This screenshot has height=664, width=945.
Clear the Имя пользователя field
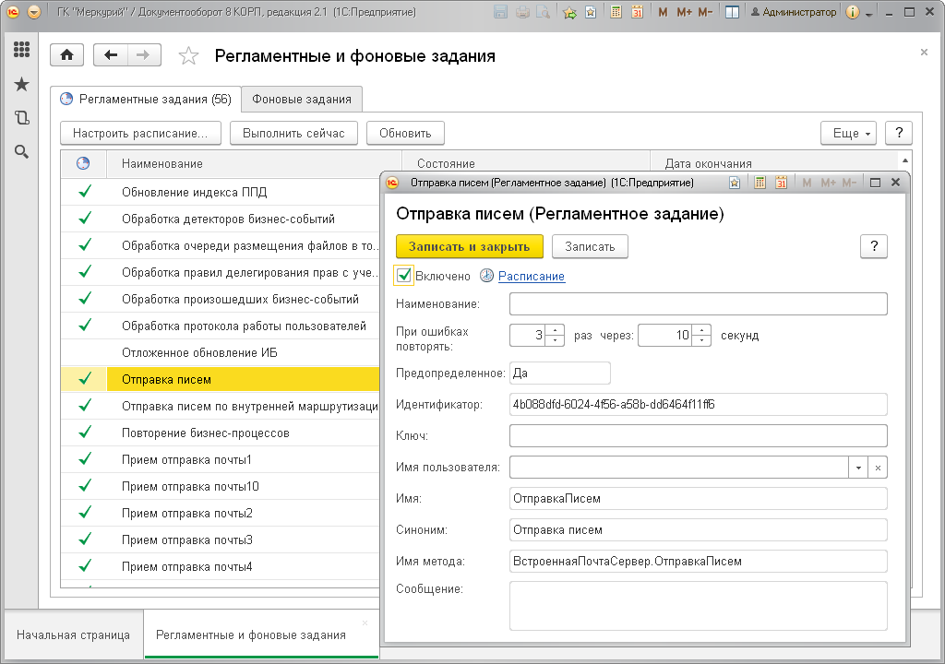click(878, 468)
